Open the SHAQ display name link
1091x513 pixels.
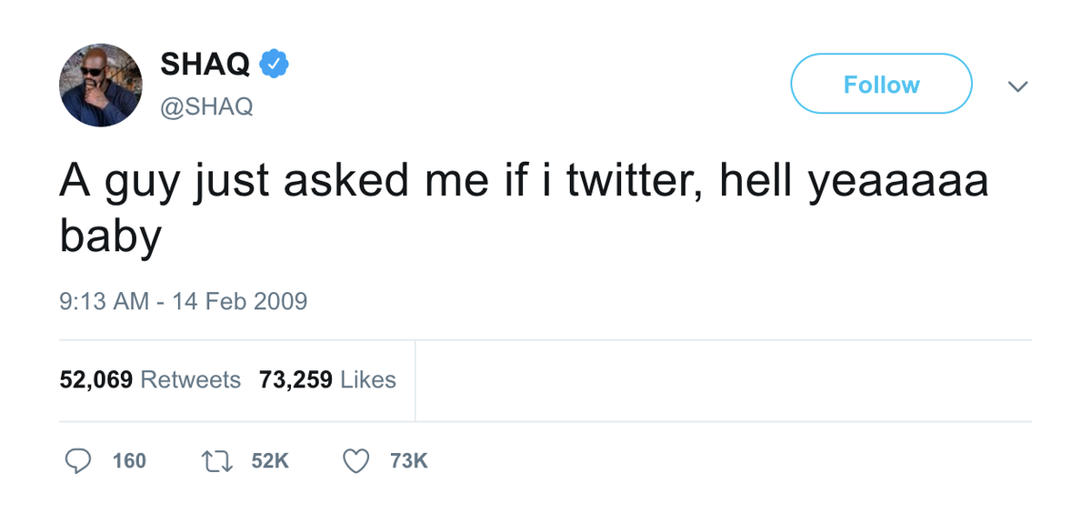click(205, 64)
